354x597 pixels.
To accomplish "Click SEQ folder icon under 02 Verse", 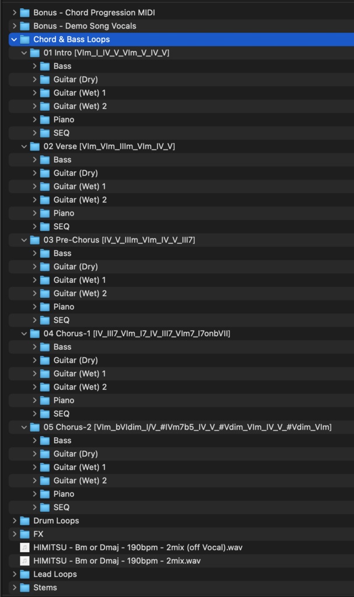I will tap(45, 227).
